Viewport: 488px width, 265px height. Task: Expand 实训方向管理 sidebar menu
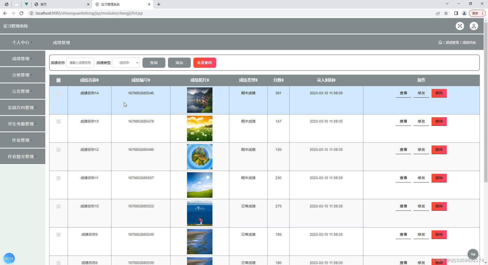coord(23,108)
